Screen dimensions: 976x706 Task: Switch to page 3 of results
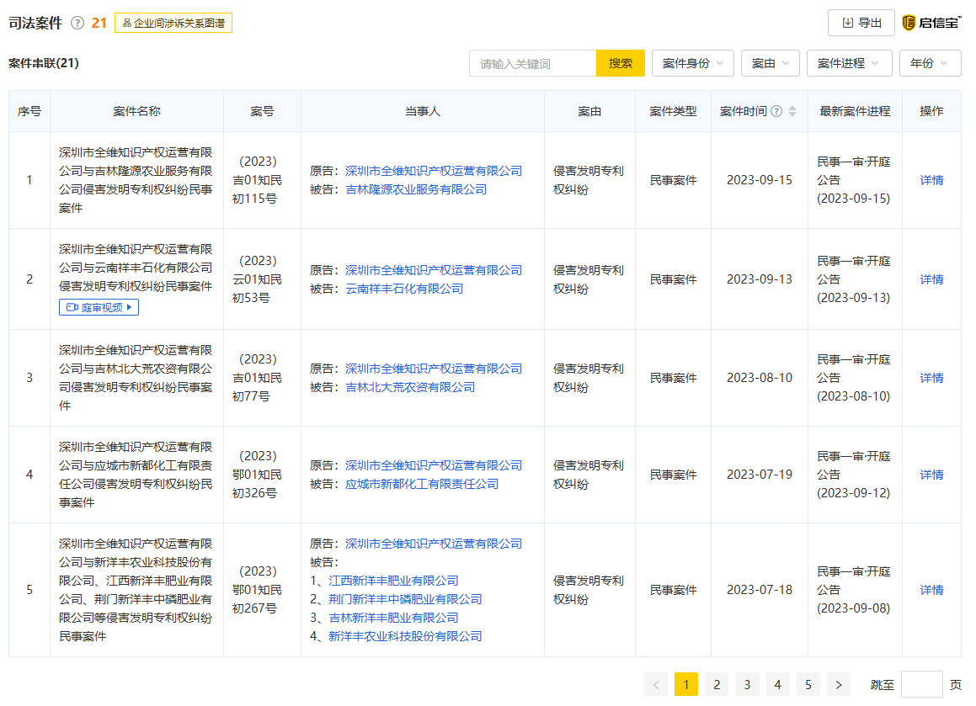[747, 685]
